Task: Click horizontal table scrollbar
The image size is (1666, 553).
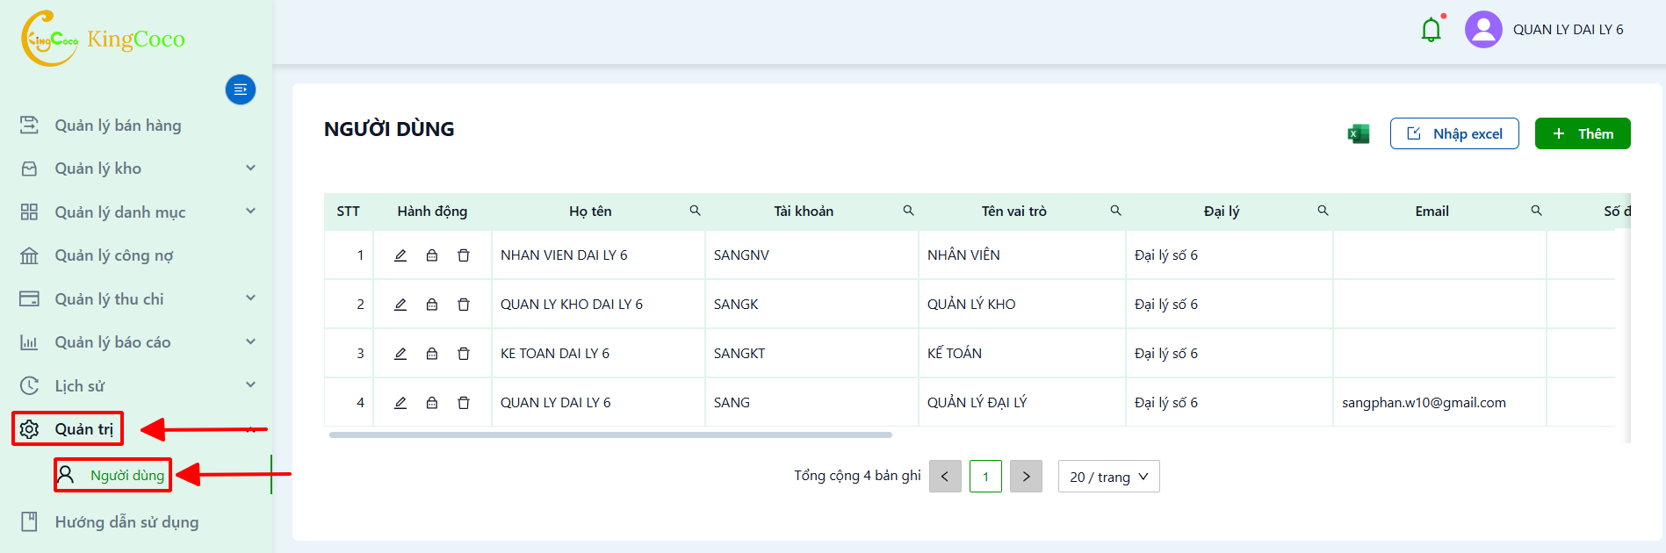Action: [610, 434]
